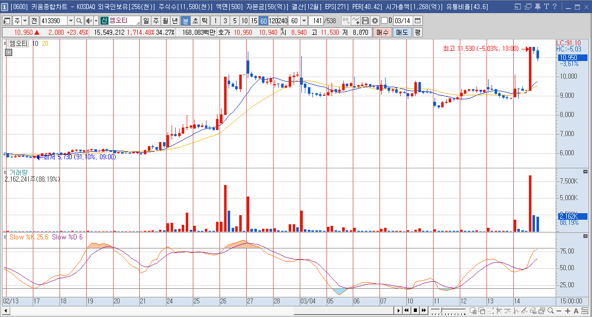Close the volume panel using its X

click(585, 171)
